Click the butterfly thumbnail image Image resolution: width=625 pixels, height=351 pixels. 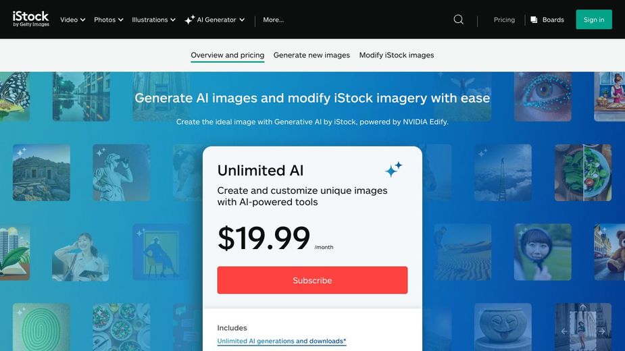(14, 97)
